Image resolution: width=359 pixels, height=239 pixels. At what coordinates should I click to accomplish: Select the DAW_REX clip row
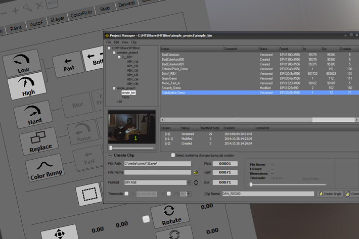259,74
